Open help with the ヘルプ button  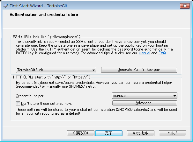click(x=173, y=133)
